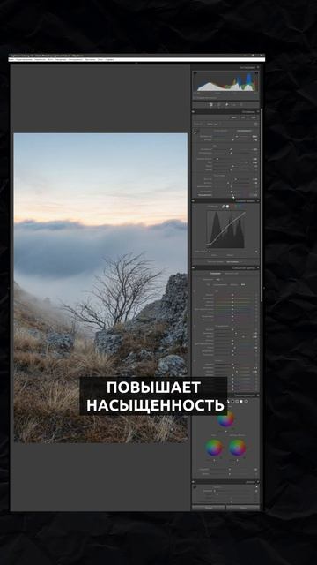The image size is (317, 565).
Task: Collapse the Basic panel triangle
Action: coord(258,112)
